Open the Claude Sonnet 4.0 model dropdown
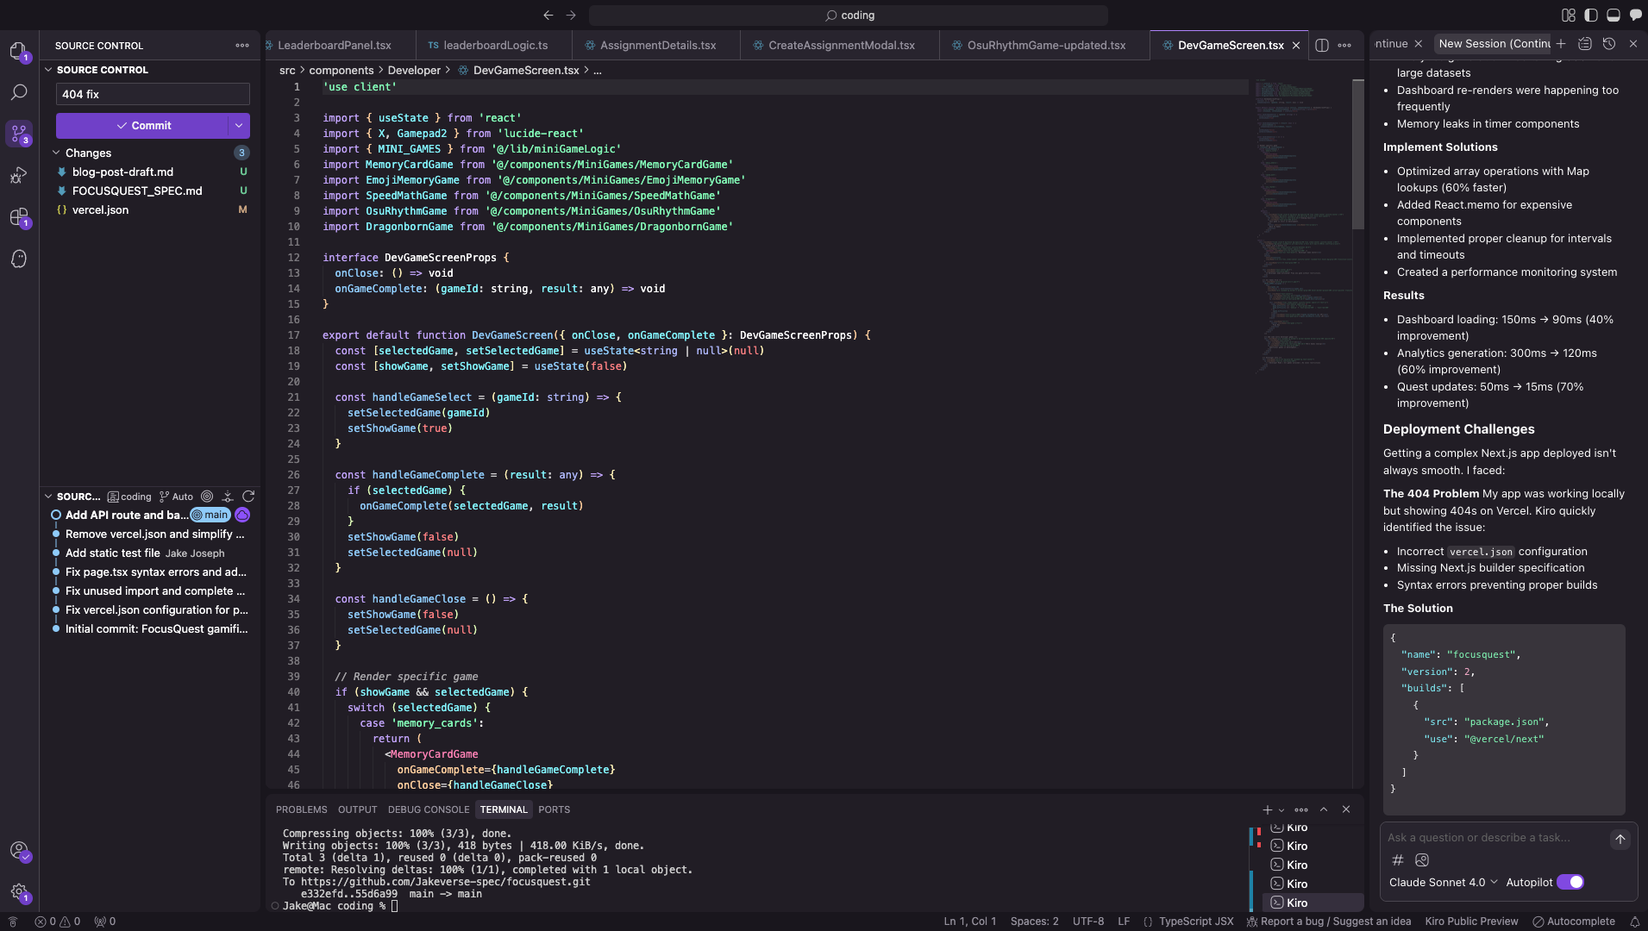This screenshot has width=1648, height=931. pyautogui.click(x=1444, y=883)
